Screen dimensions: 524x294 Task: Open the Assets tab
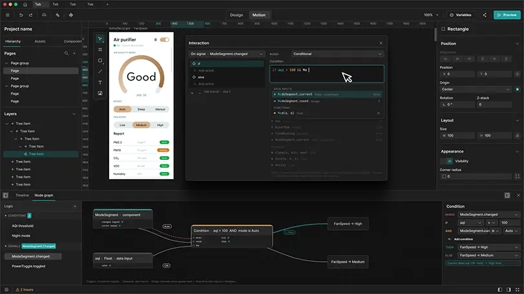40,41
